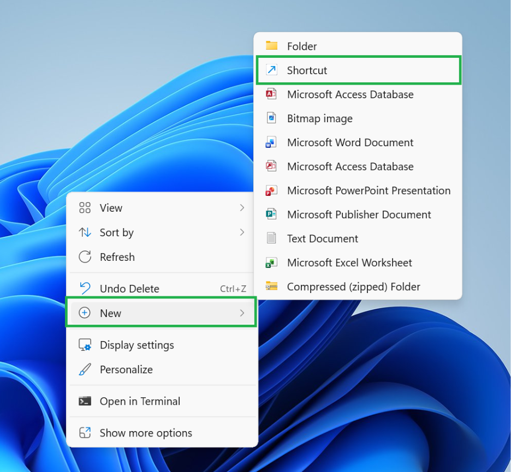Select the PowerPoint Presentation icon
Image resolution: width=511 pixels, height=472 pixels.
pyautogui.click(x=271, y=190)
